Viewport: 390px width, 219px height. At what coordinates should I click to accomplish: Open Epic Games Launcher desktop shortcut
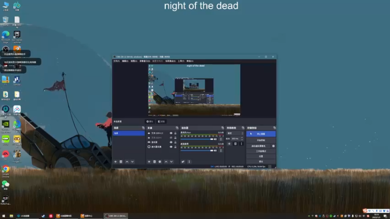17,37
